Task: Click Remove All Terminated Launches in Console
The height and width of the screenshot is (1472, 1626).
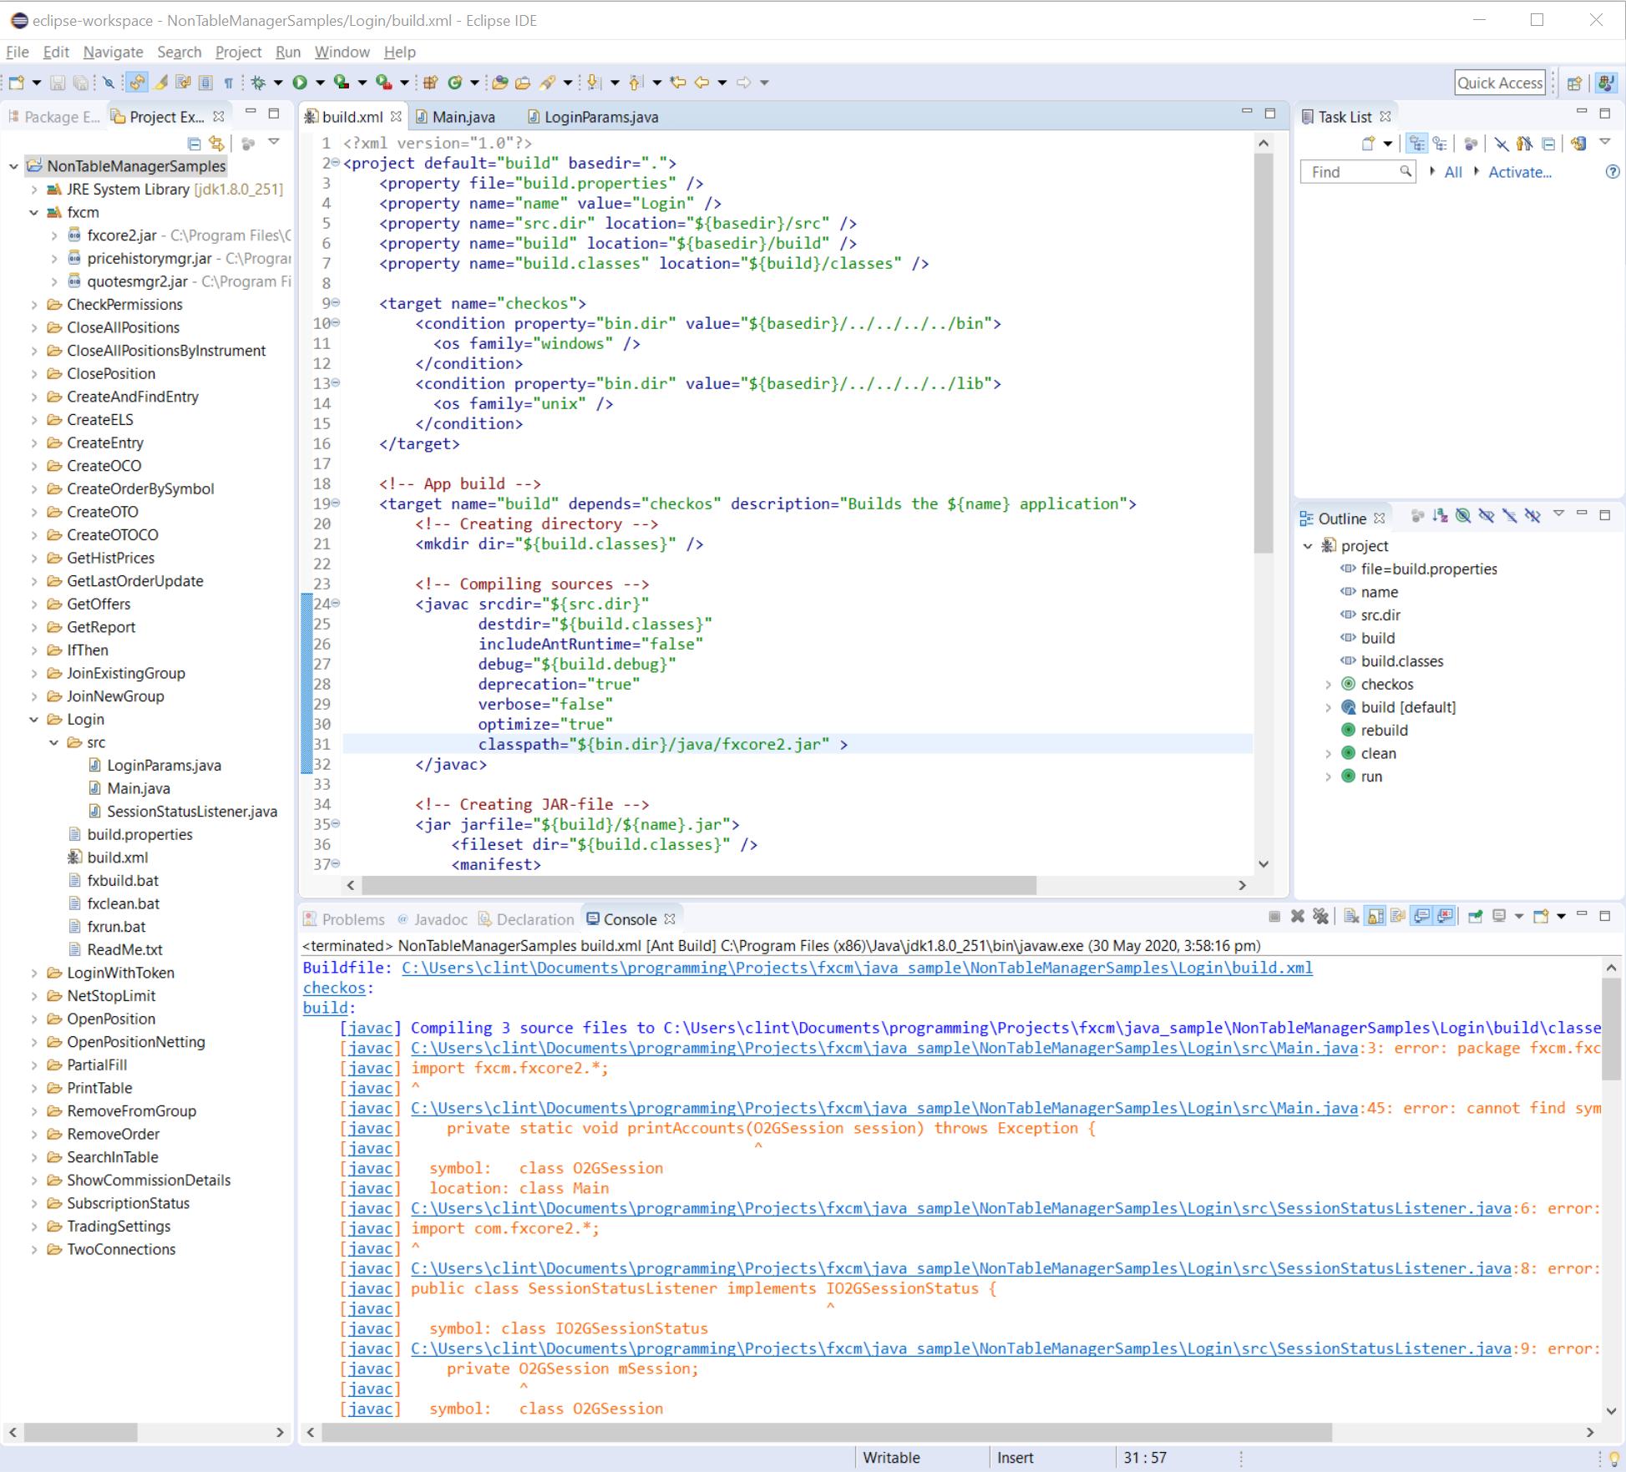Action: pyautogui.click(x=1320, y=917)
